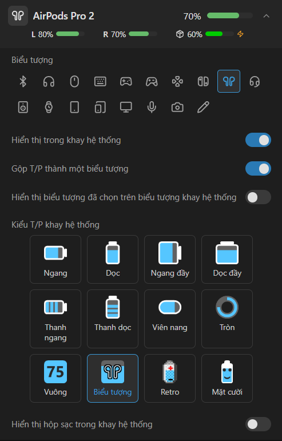
Task: Select the smartwatch icon
Action: click(x=49, y=107)
